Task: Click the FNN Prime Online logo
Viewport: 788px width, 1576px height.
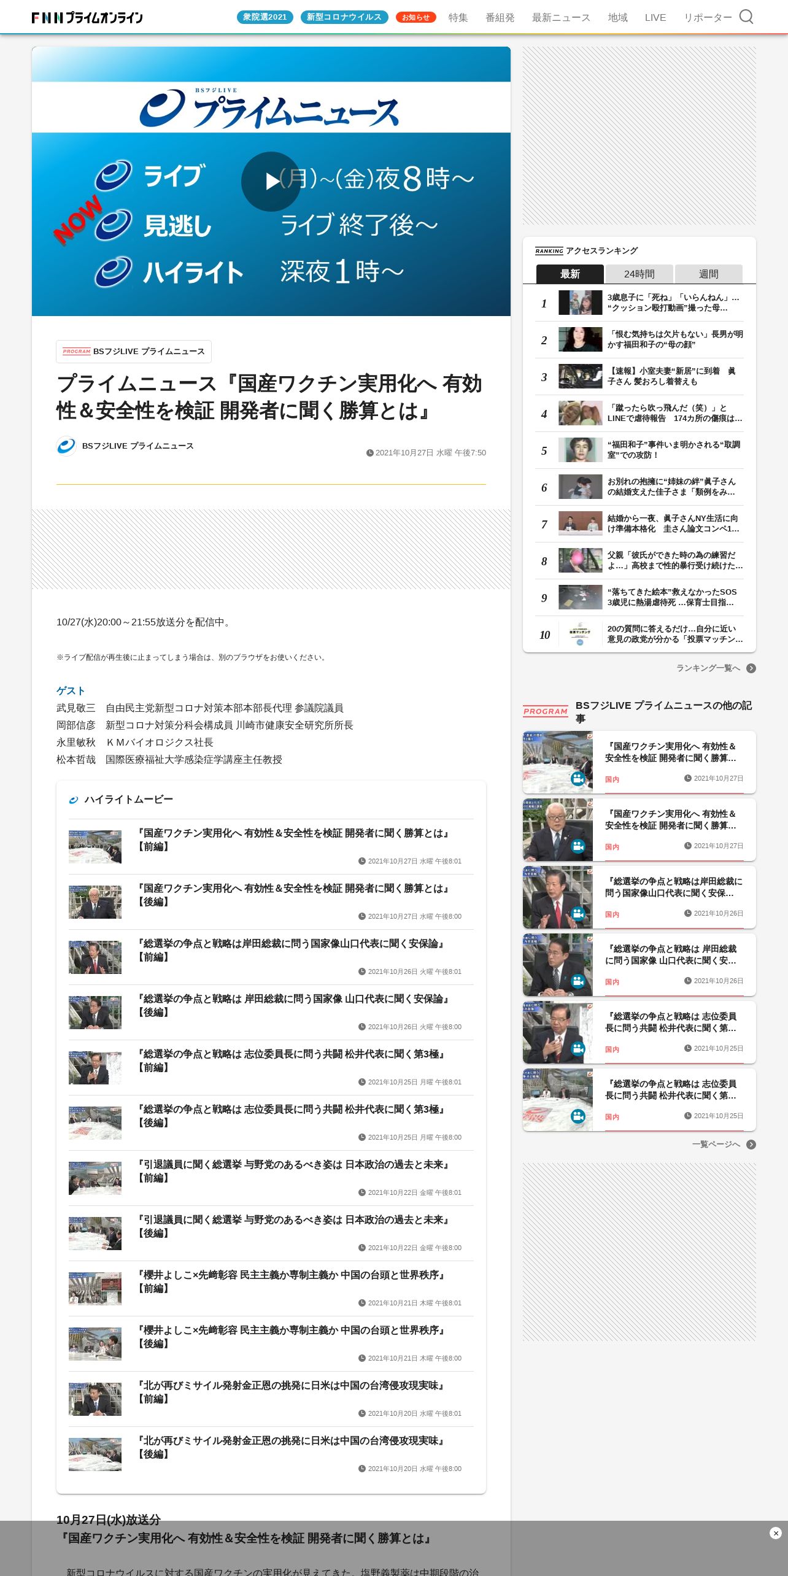Action: pos(87,17)
